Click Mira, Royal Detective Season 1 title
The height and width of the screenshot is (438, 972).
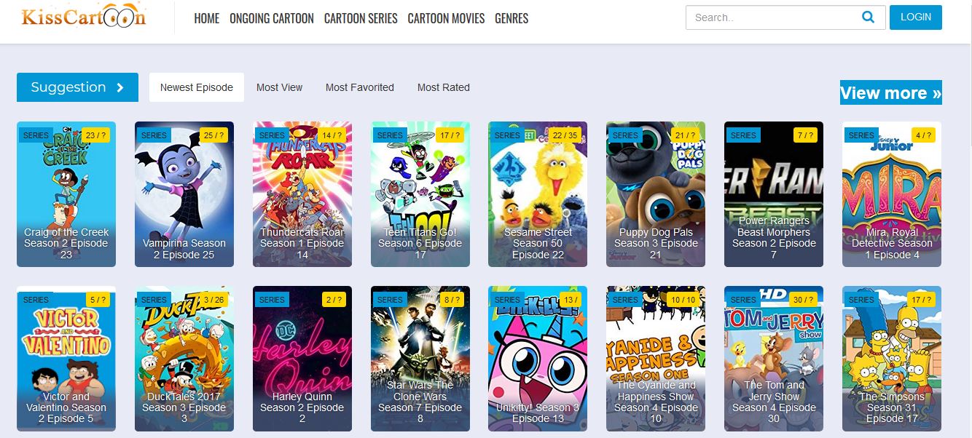pyautogui.click(x=892, y=243)
